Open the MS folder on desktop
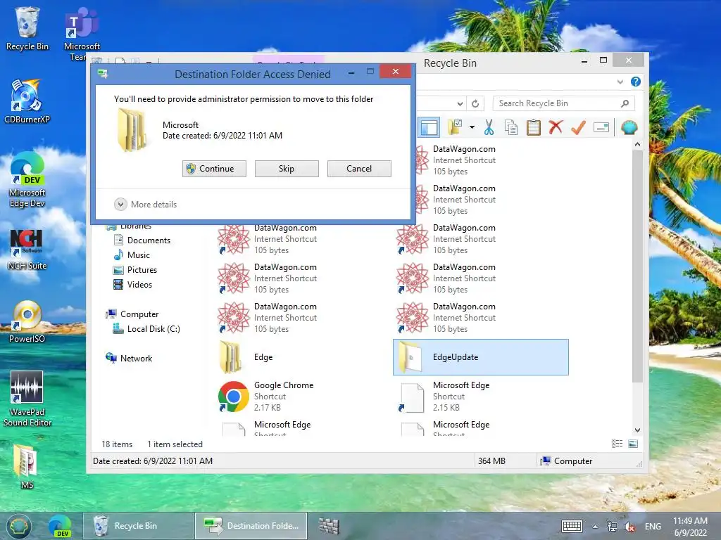721x540 pixels. pyautogui.click(x=26, y=467)
